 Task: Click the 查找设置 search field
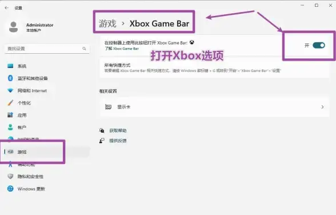click(47, 49)
